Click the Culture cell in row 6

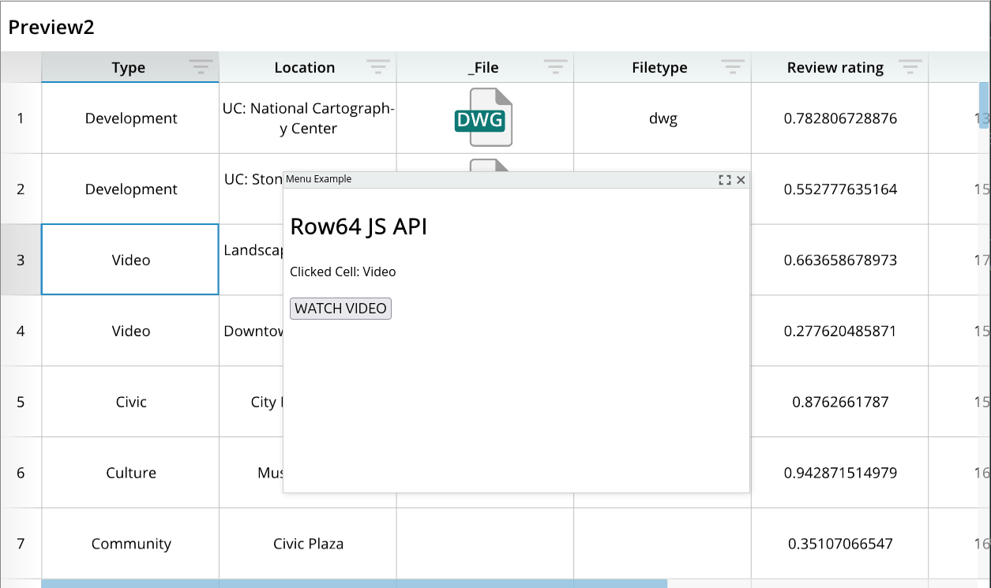click(x=130, y=473)
